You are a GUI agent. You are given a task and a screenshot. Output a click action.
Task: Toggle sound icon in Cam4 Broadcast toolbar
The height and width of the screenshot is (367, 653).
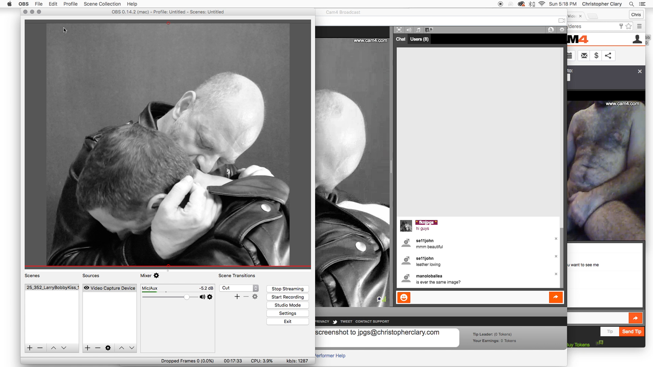click(x=409, y=30)
